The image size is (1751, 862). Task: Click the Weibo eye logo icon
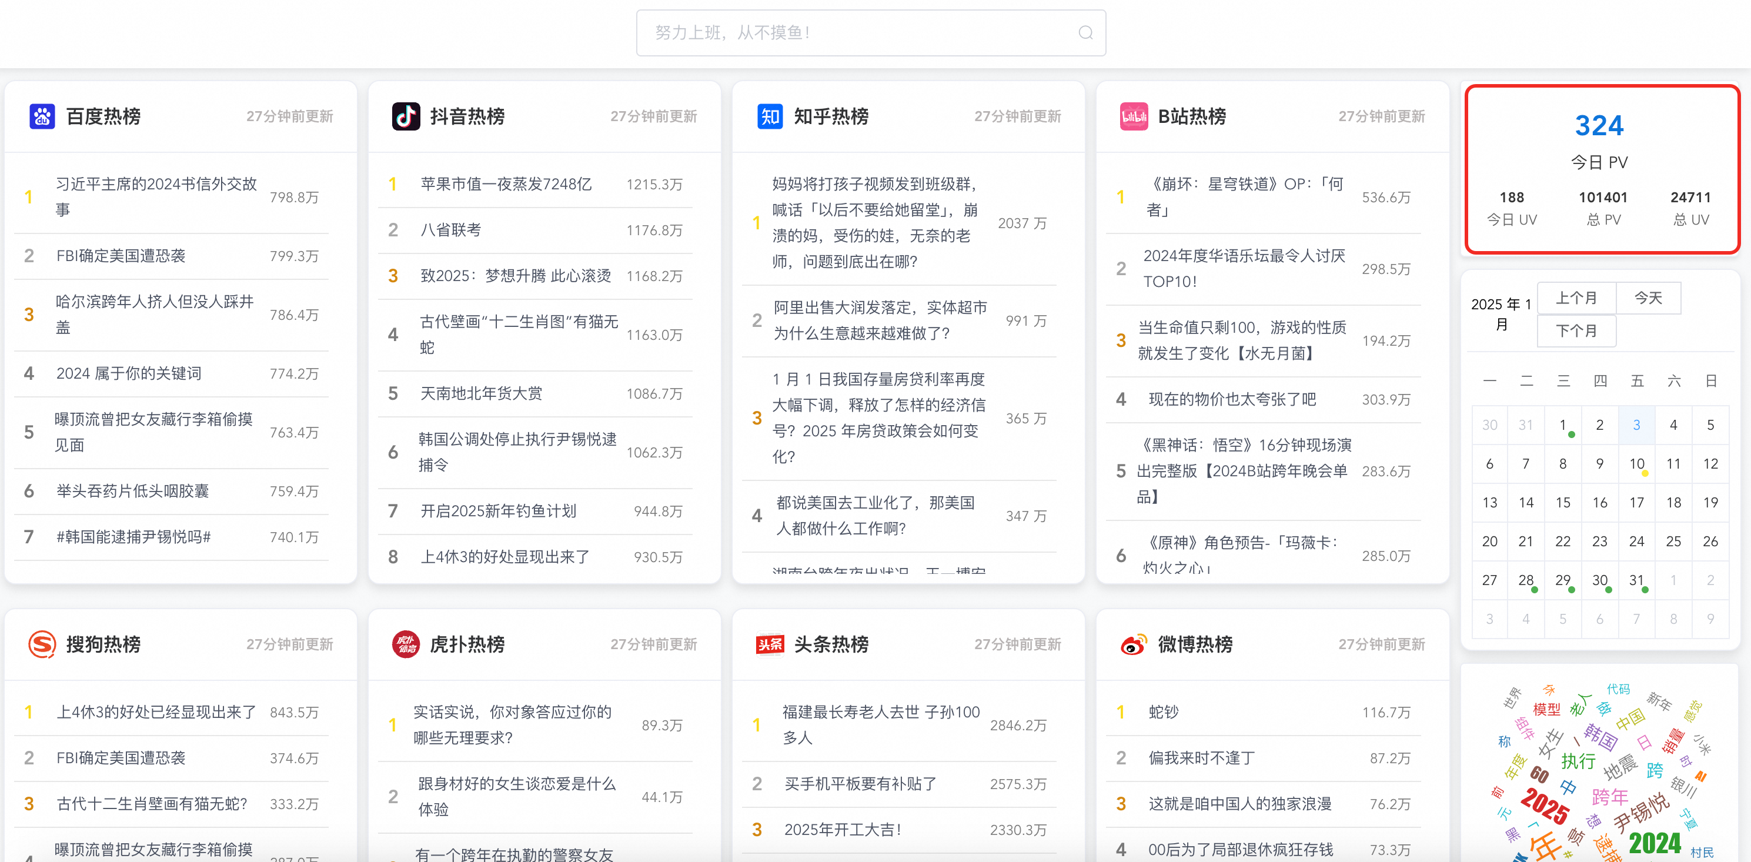[1134, 644]
